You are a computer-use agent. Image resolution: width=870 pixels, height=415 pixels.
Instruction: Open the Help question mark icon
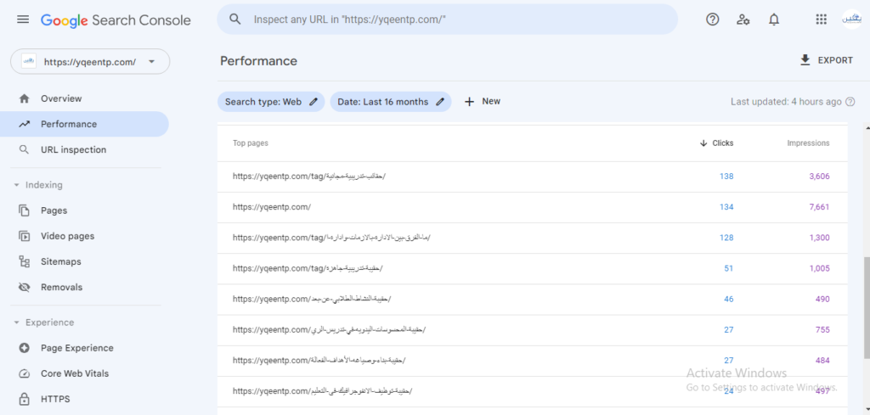(x=713, y=20)
